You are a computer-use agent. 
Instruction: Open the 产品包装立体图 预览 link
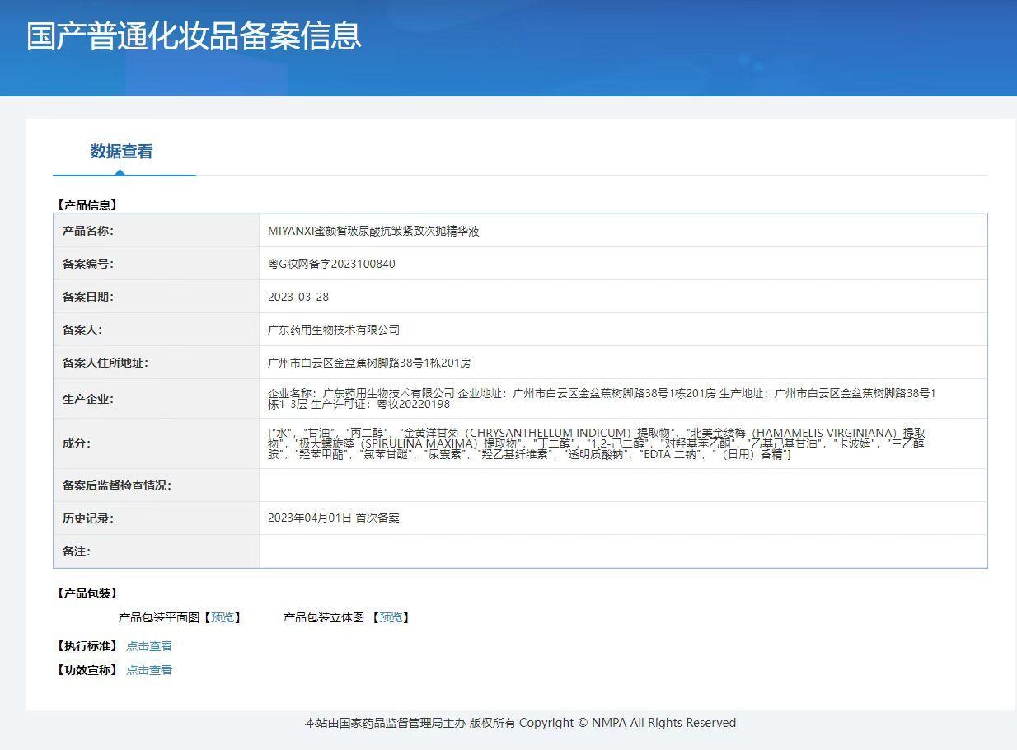(x=391, y=617)
